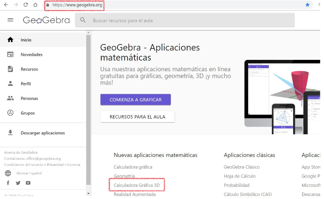Open the Realidad Aumentada link

pos(134,194)
